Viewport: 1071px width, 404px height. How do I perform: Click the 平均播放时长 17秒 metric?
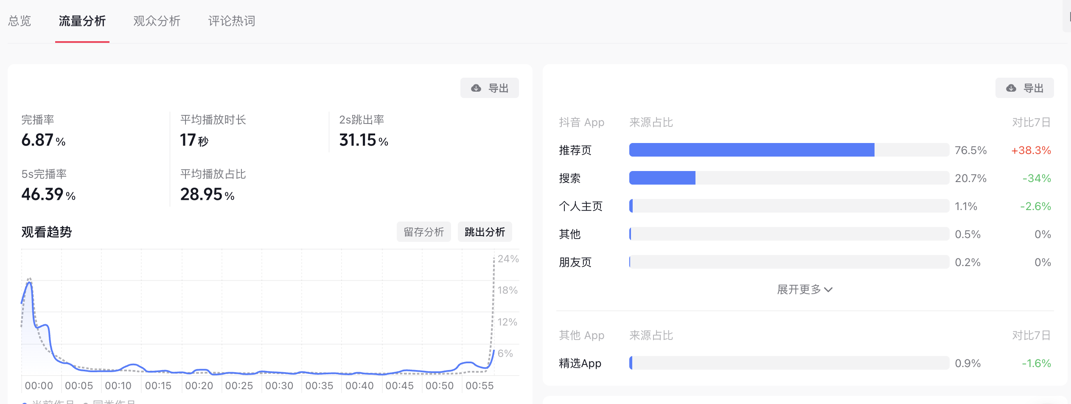(x=213, y=131)
